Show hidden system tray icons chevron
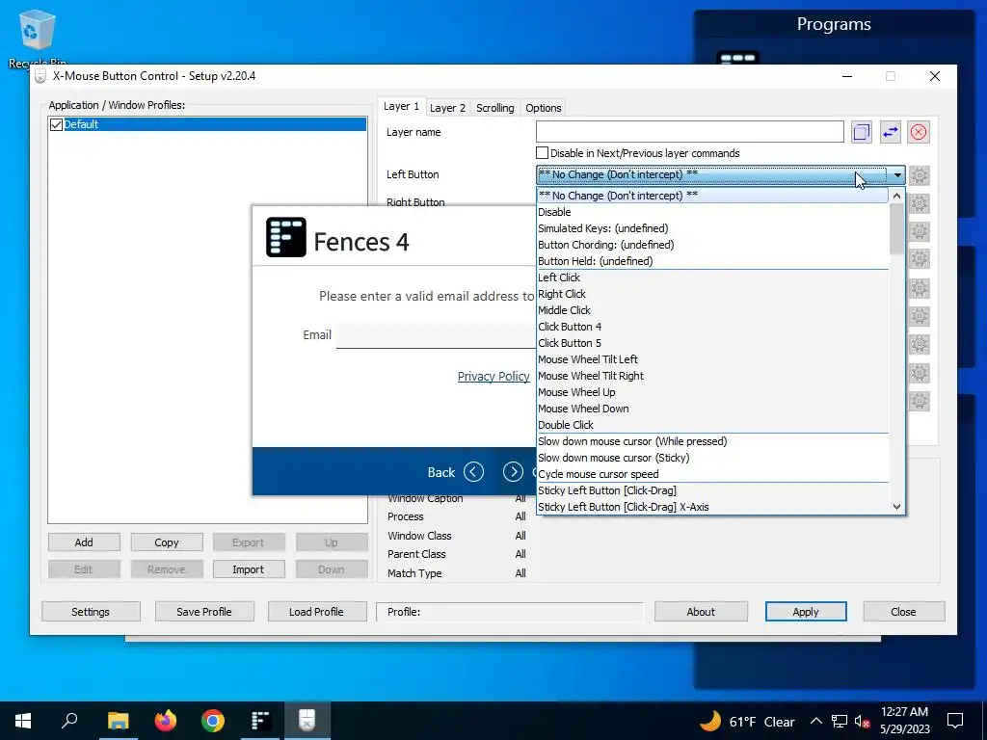Screen dimensions: 987x740 click(815, 721)
